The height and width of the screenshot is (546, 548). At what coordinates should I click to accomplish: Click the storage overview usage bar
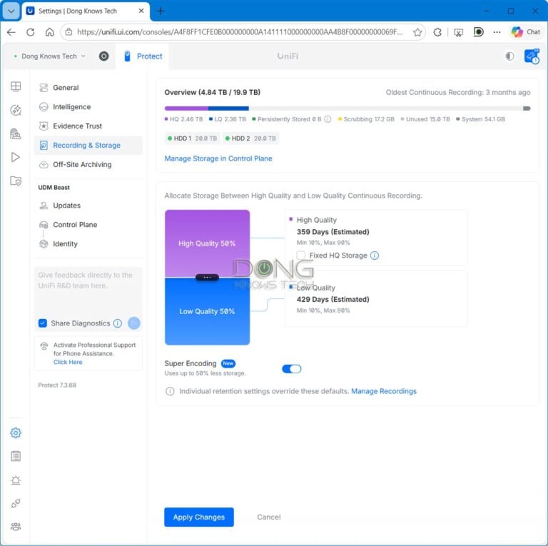coord(347,108)
